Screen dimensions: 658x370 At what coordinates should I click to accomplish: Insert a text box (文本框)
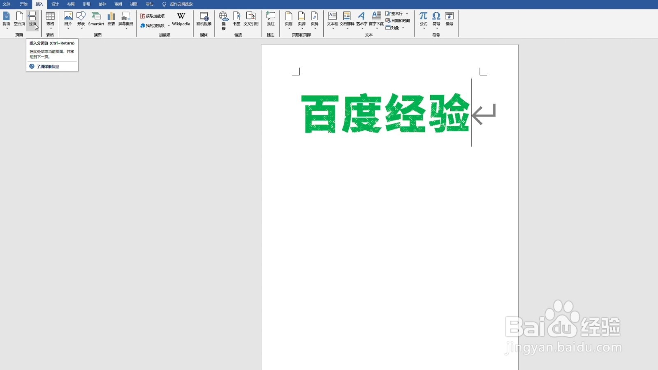click(x=332, y=20)
